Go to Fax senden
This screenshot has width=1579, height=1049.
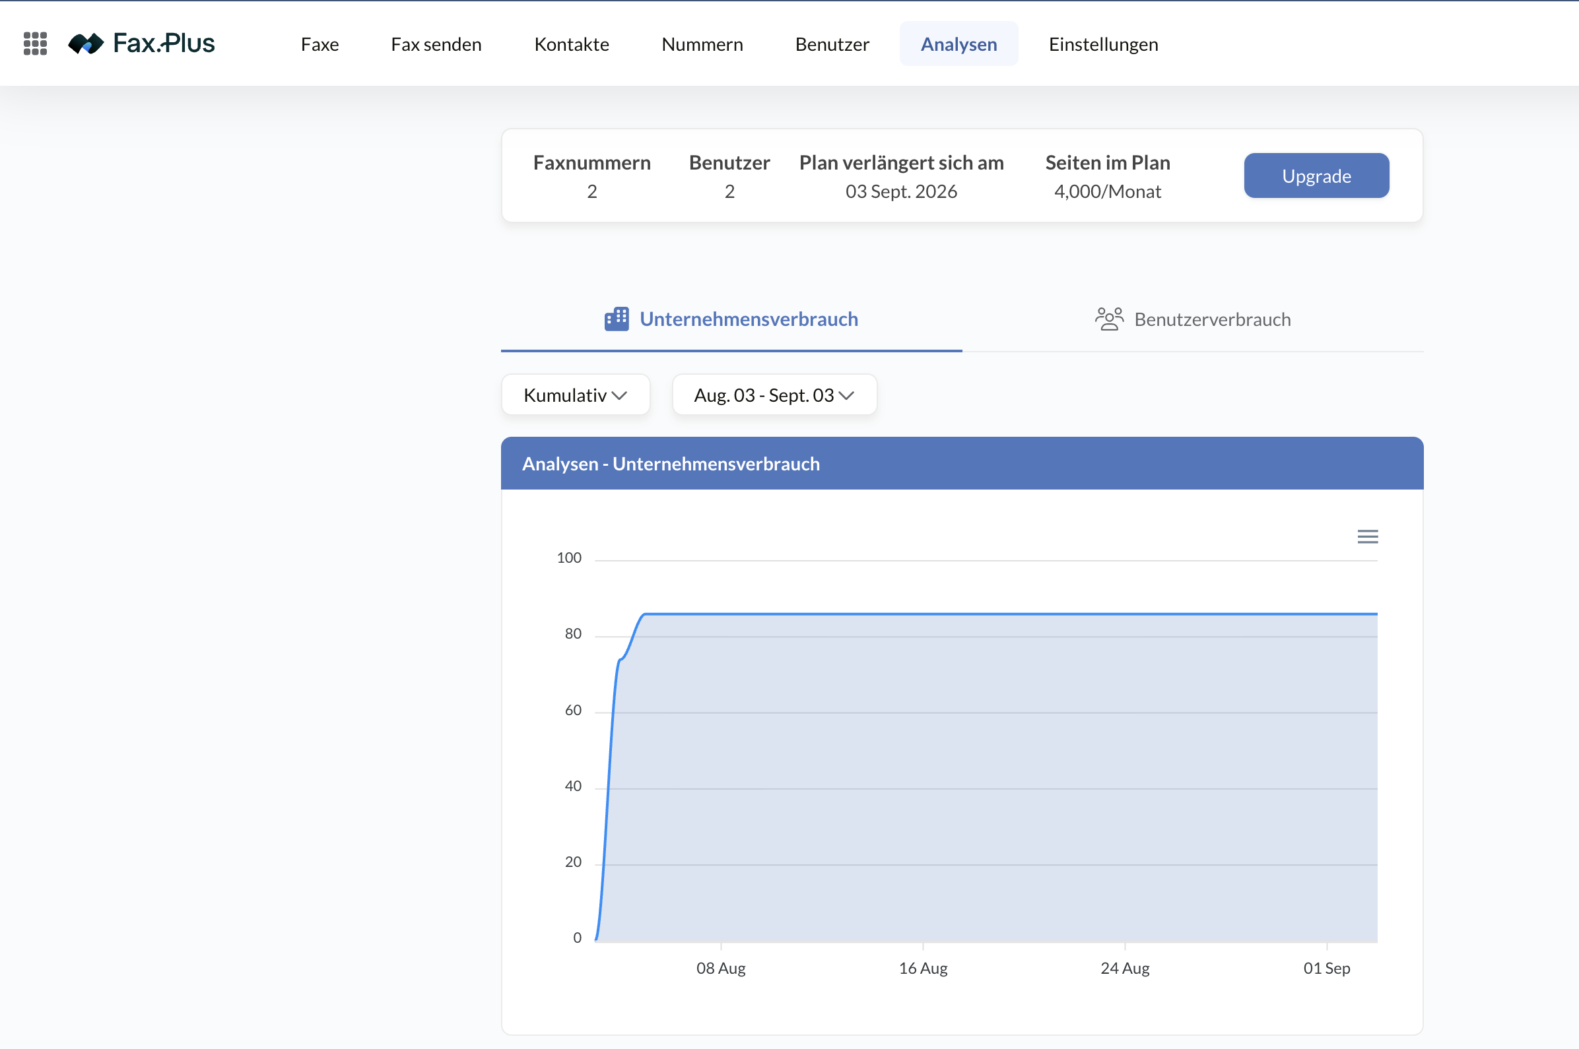tap(436, 44)
